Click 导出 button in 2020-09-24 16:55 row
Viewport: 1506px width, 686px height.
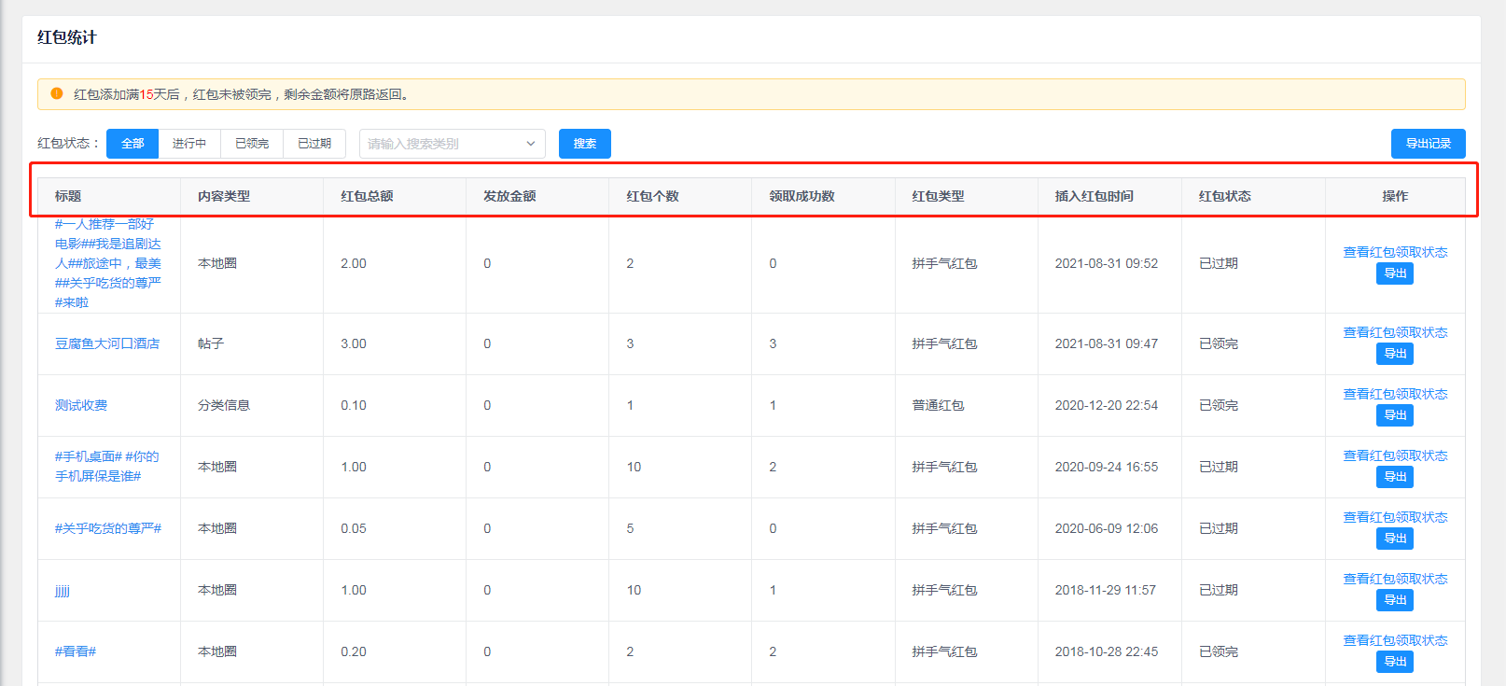[1395, 477]
